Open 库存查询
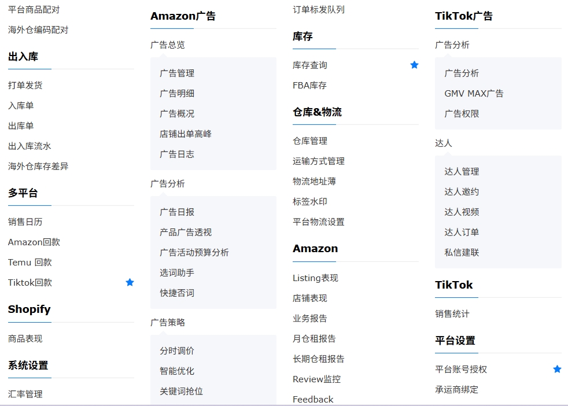This screenshot has width=568, height=406. [x=310, y=65]
